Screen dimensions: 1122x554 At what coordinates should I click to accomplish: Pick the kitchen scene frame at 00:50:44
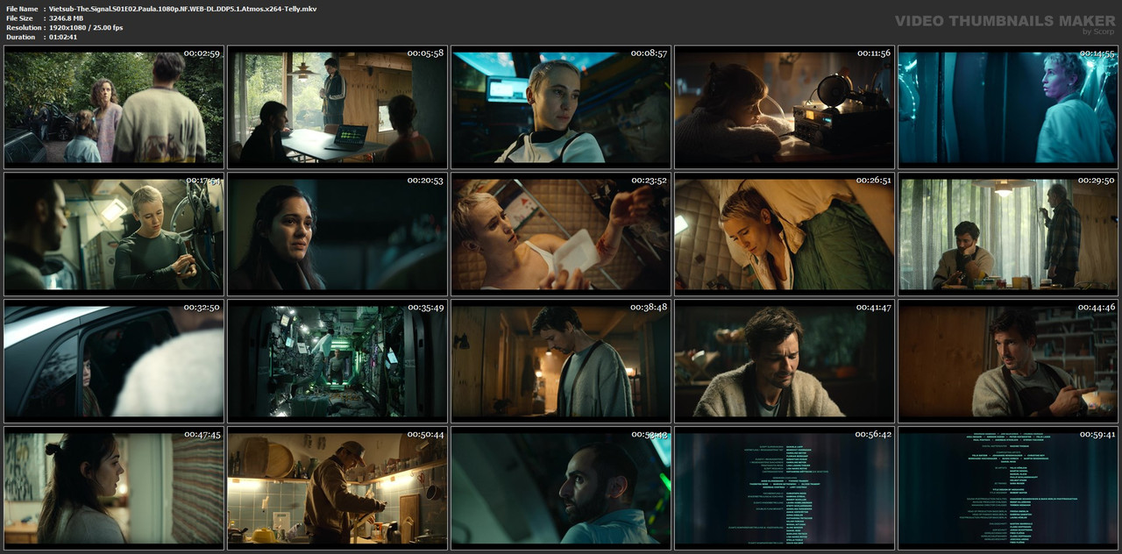[x=337, y=487]
